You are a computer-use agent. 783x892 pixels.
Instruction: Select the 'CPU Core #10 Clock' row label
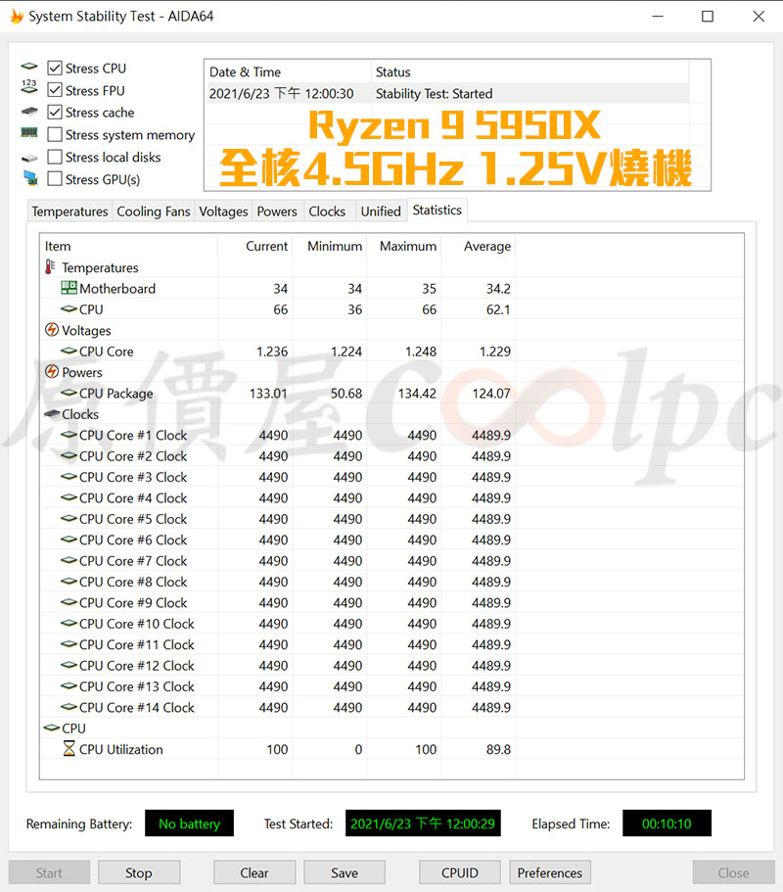(136, 624)
